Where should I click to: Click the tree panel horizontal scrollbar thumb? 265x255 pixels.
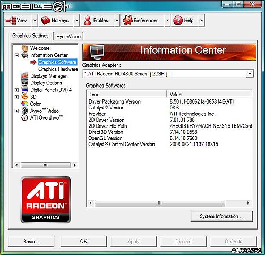coord(46,165)
